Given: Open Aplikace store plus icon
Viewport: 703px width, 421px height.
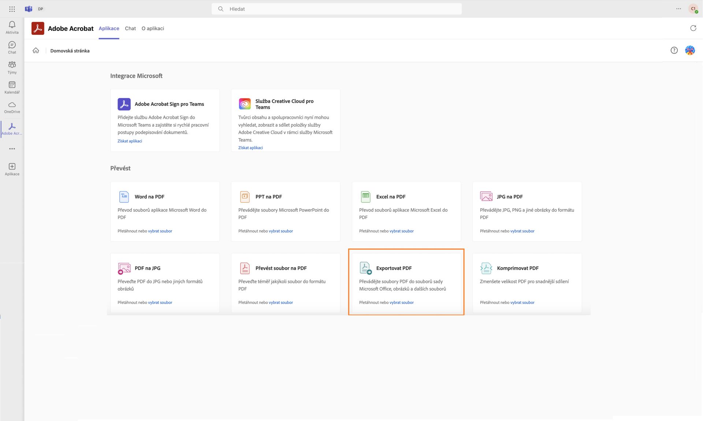Looking at the screenshot, I should (x=12, y=169).
